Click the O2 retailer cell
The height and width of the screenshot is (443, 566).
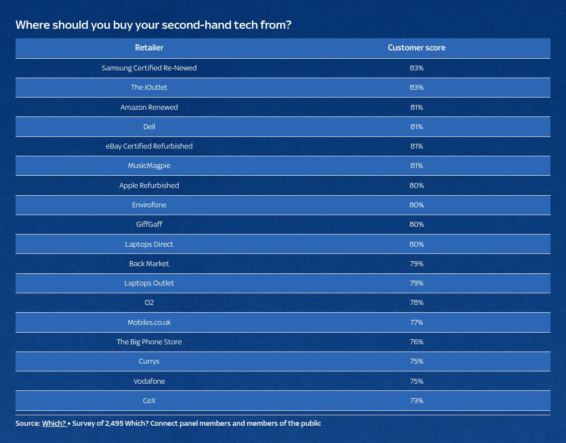pos(149,302)
